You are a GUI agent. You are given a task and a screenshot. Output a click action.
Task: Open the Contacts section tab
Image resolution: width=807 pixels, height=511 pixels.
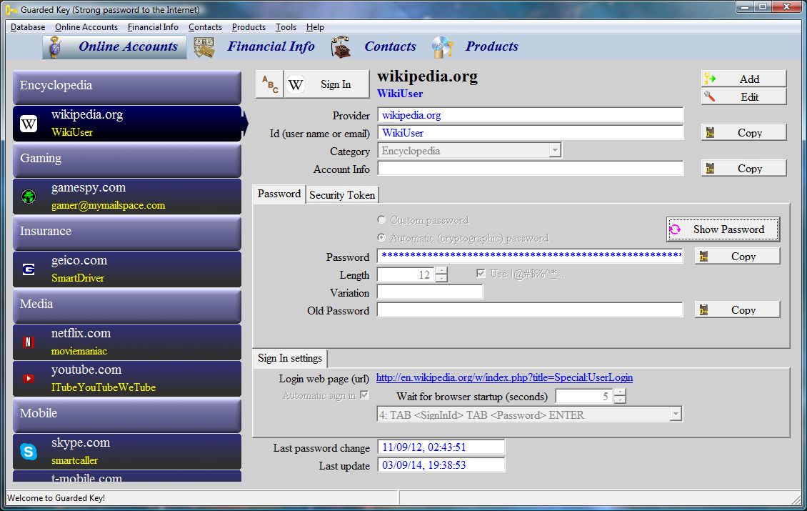click(390, 47)
